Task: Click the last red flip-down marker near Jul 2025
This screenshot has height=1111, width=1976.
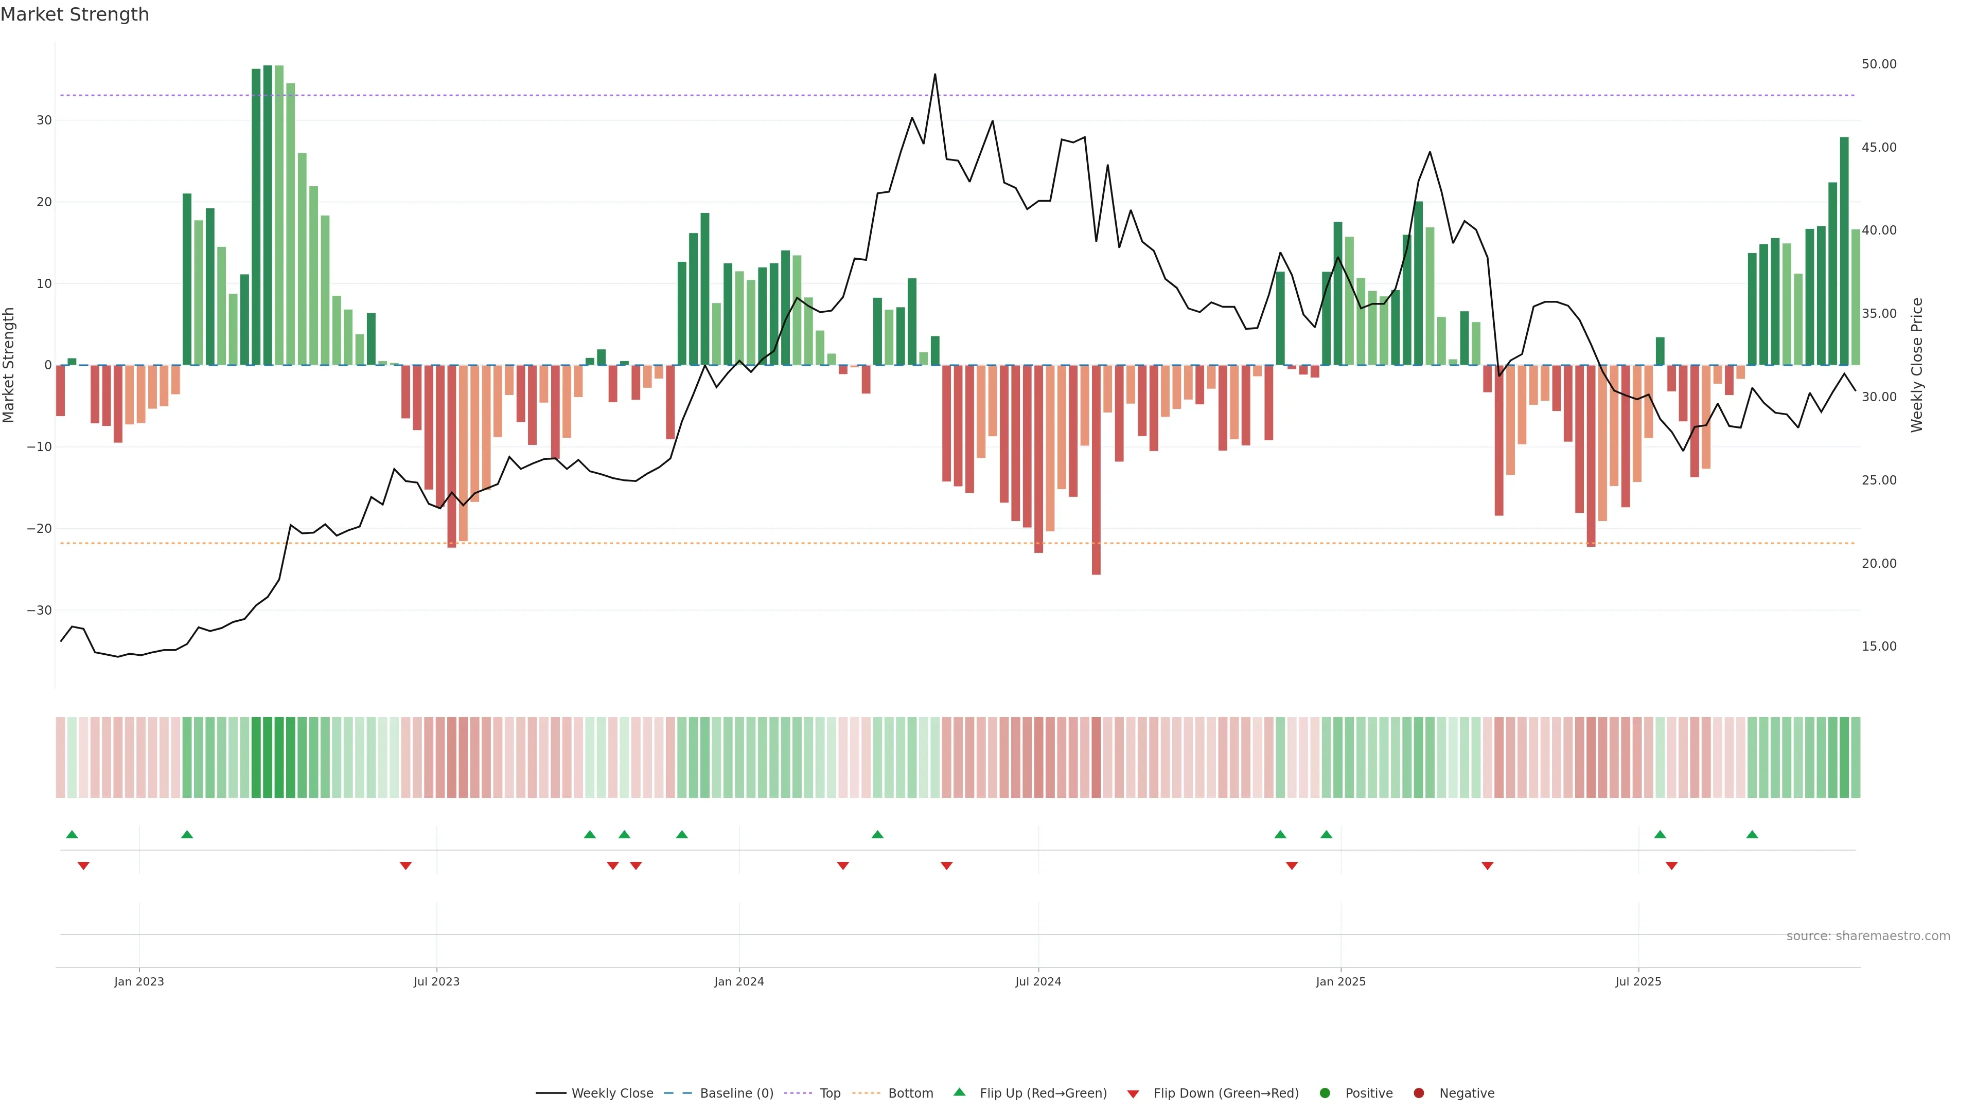Action: click(1671, 866)
